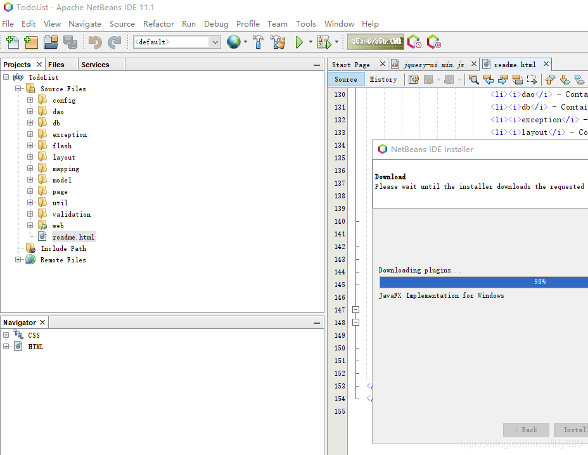Expand the web node in Projects tree
Viewport: 588px width, 455px height.
click(30, 226)
